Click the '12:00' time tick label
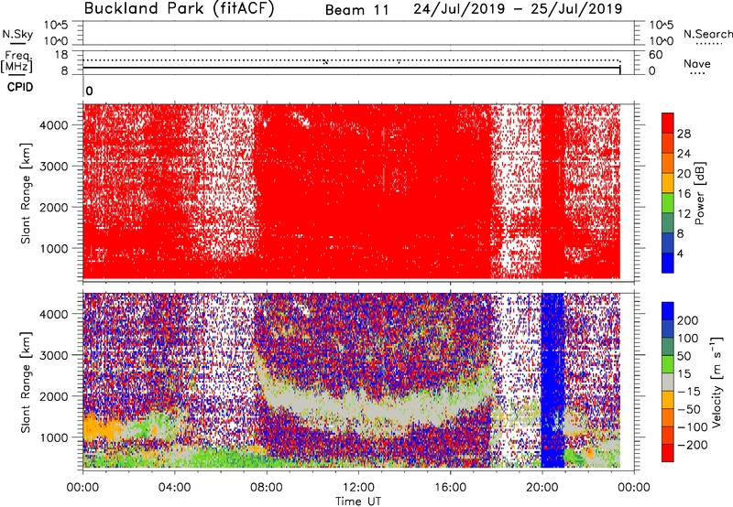 click(x=358, y=488)
